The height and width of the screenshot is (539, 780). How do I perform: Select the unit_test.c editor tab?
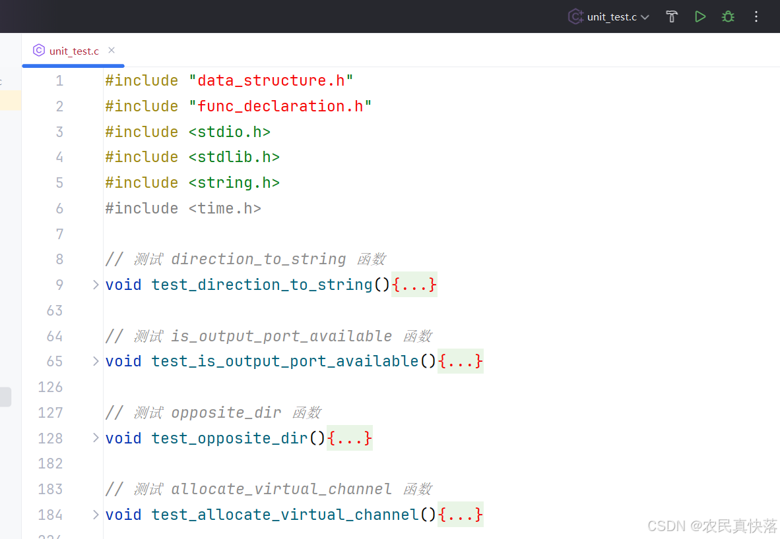point(74,51)
